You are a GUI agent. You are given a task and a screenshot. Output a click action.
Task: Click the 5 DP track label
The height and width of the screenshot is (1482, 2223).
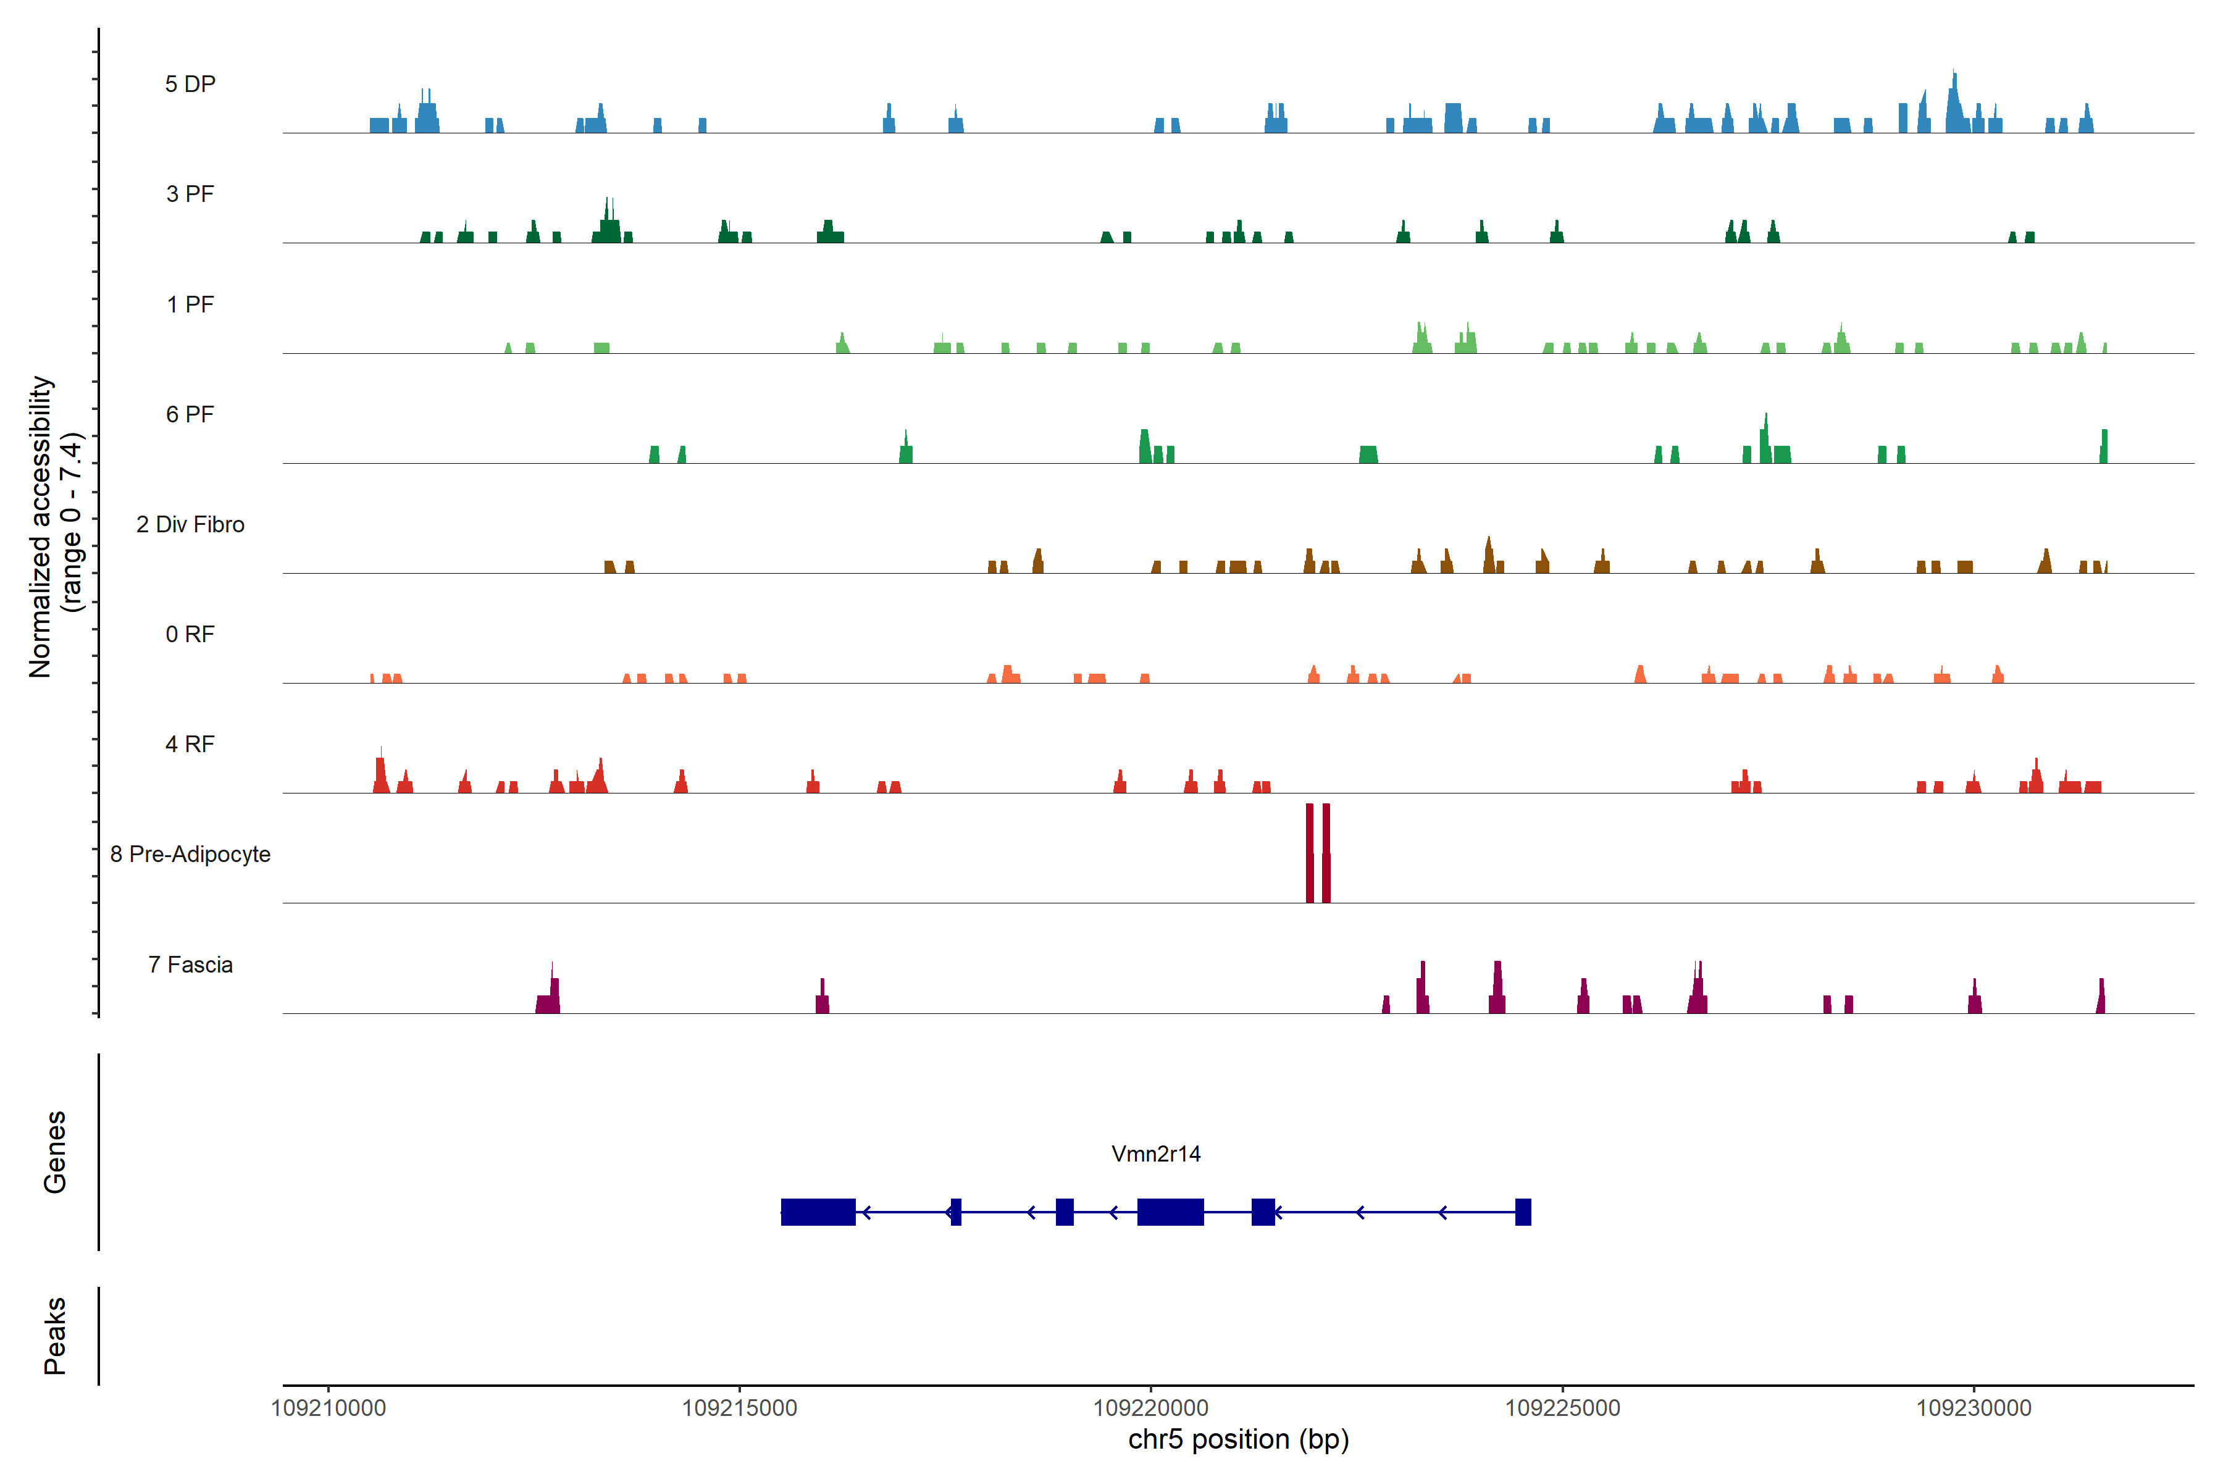pos(190,84)
